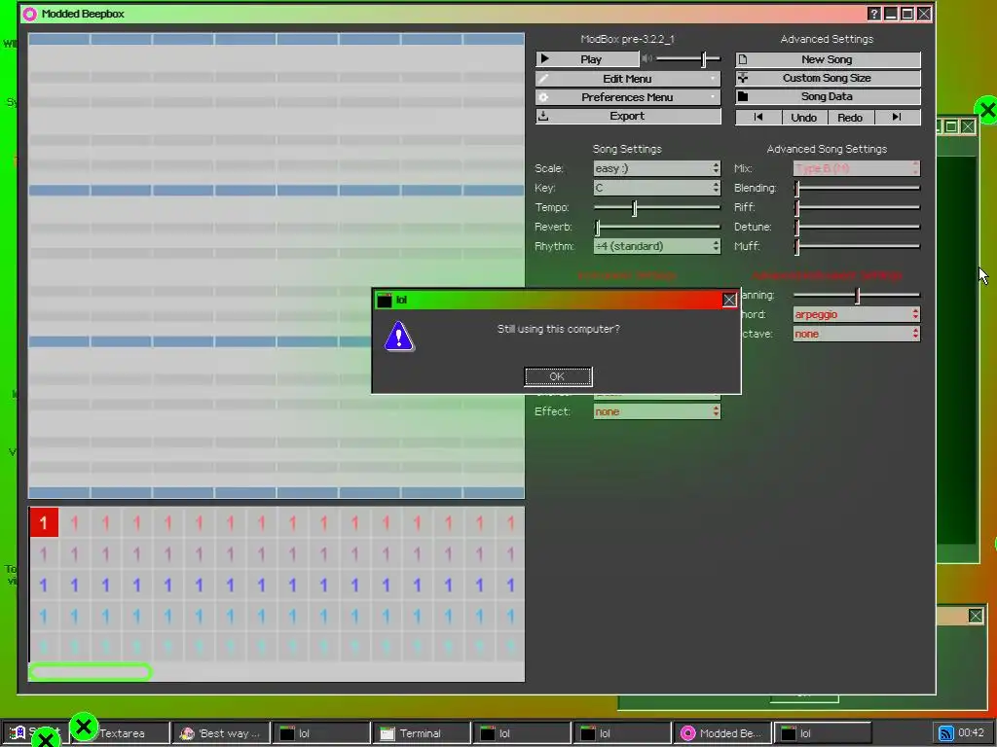Select first pattern box in the dark blue channel row
Screen dimensions: 997x747
[x=44, y=585]
